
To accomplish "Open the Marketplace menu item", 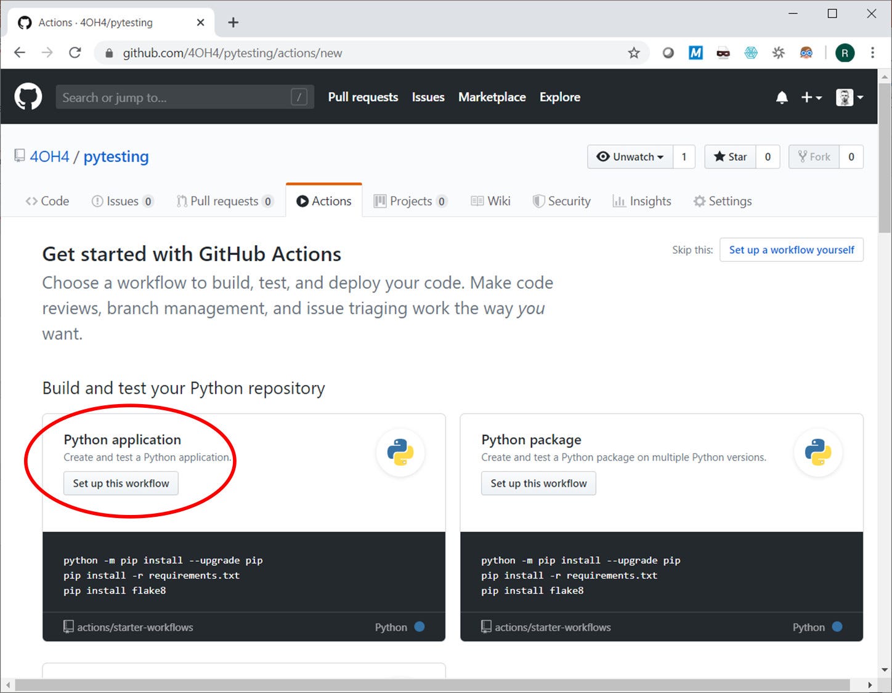I will 492,97.
